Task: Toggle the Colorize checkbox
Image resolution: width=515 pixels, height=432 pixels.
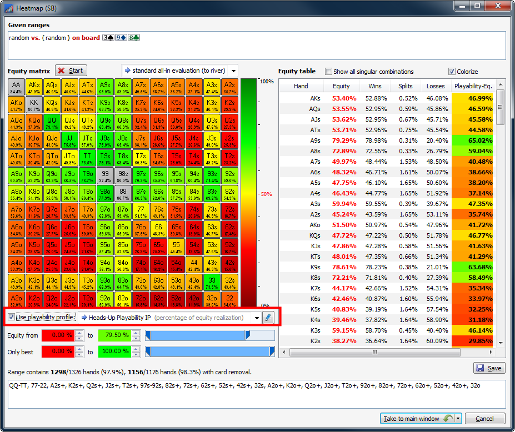Action: click(x=452, y=71)
